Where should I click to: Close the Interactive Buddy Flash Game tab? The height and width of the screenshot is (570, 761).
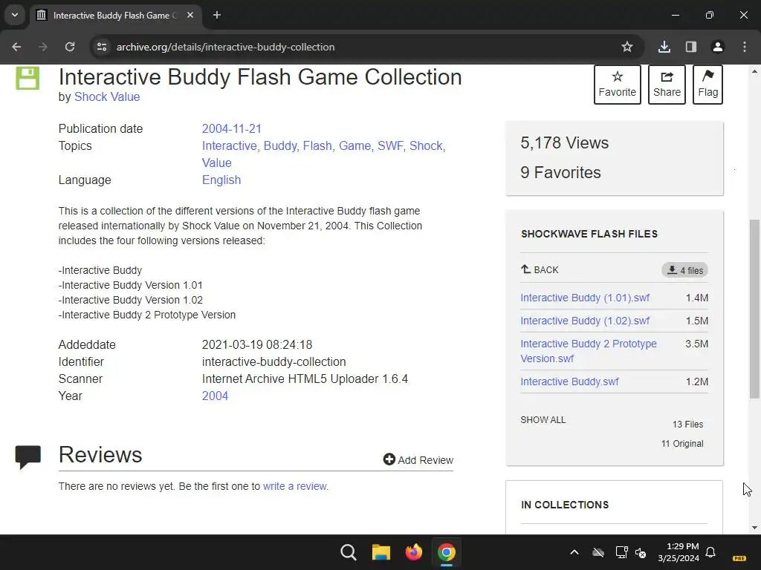point(190,15)
